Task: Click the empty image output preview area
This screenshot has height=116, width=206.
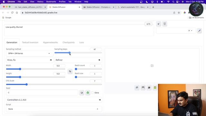Action: pyautogui.click(x=152, y=66)
